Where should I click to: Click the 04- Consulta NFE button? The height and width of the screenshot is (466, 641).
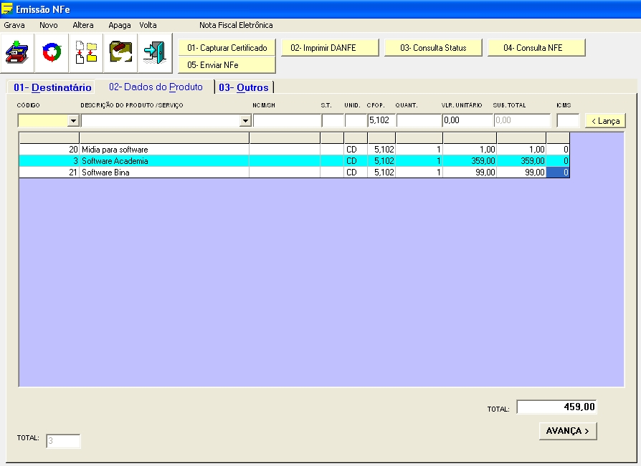tap(536, 48)
